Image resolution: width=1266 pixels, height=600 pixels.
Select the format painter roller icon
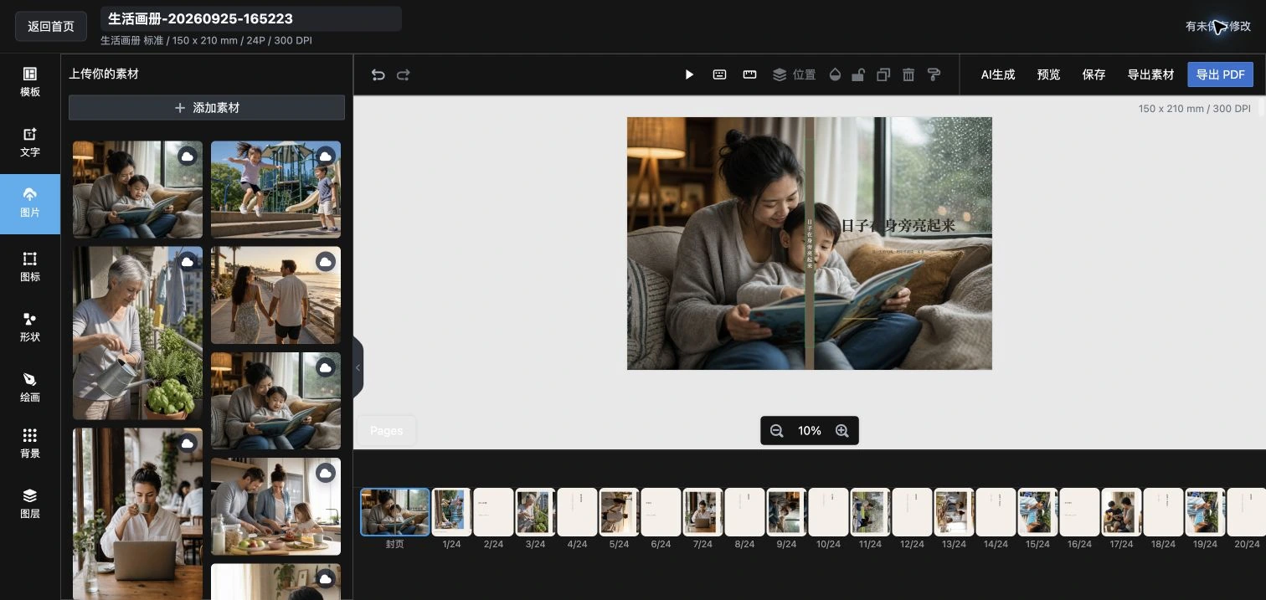[x=934, y=74]
